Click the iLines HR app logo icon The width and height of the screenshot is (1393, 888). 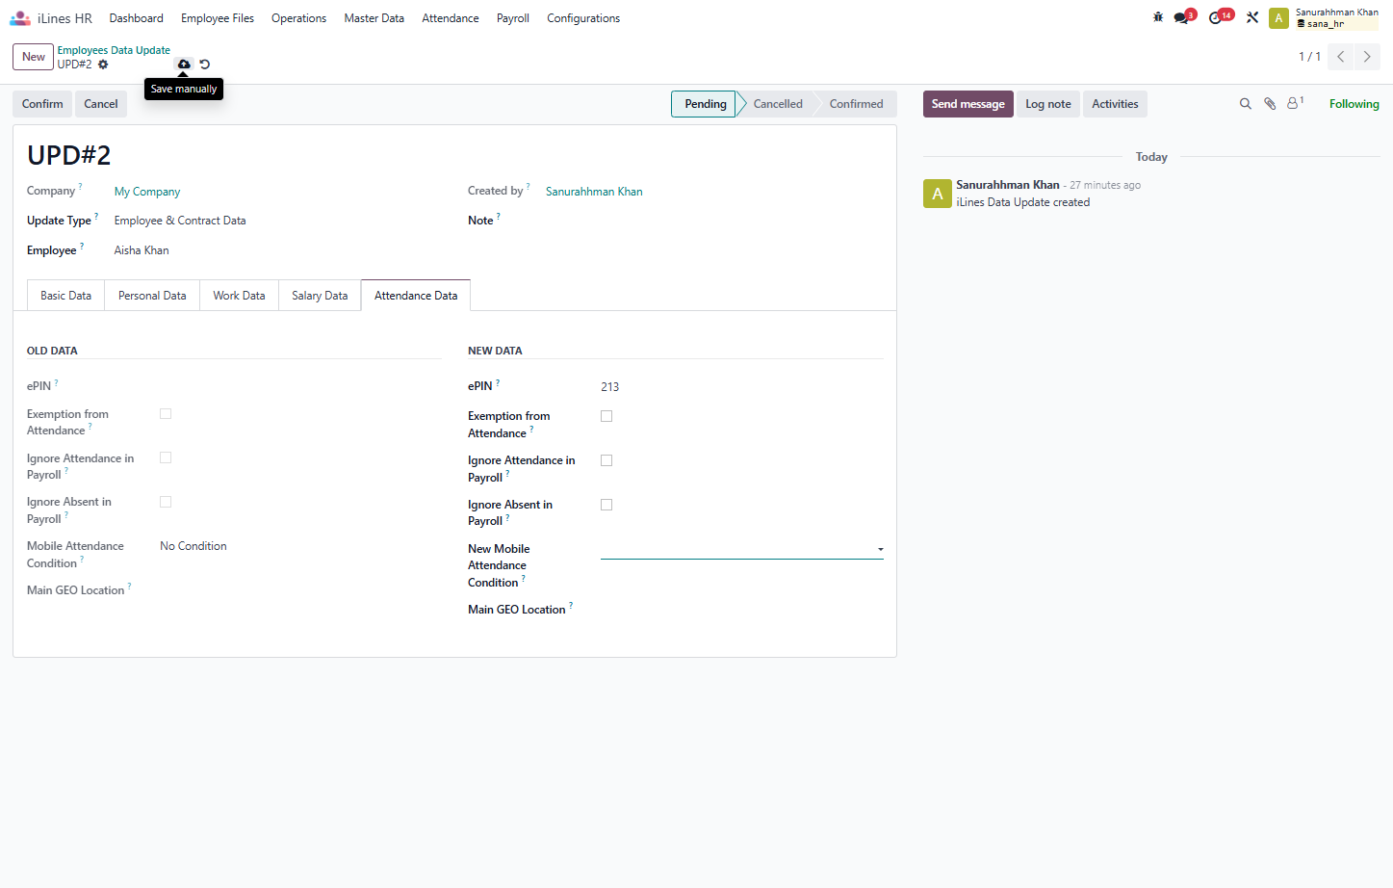pyautogui.click(x=20, y=18)
